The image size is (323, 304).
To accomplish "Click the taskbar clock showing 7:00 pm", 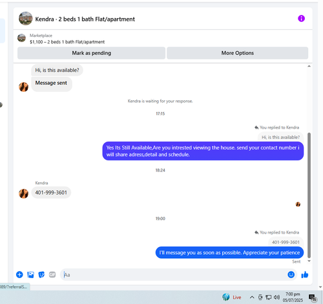I will [x=293, y=297].
